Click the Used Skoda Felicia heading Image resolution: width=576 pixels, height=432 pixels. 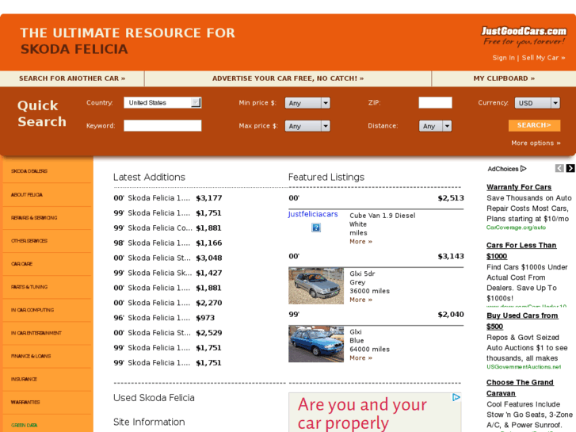click(x=154, y=398)
